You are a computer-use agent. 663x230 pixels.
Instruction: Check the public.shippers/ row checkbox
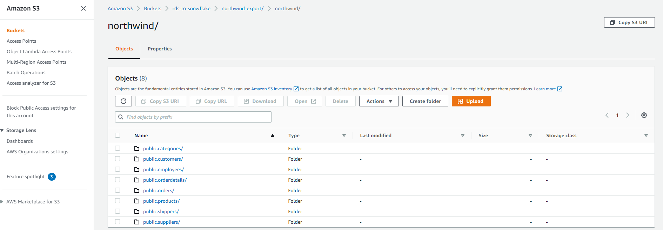tap(118, 211)
